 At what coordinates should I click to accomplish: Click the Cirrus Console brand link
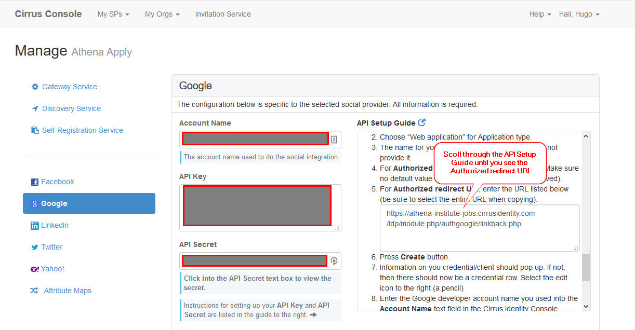(48, 14)
